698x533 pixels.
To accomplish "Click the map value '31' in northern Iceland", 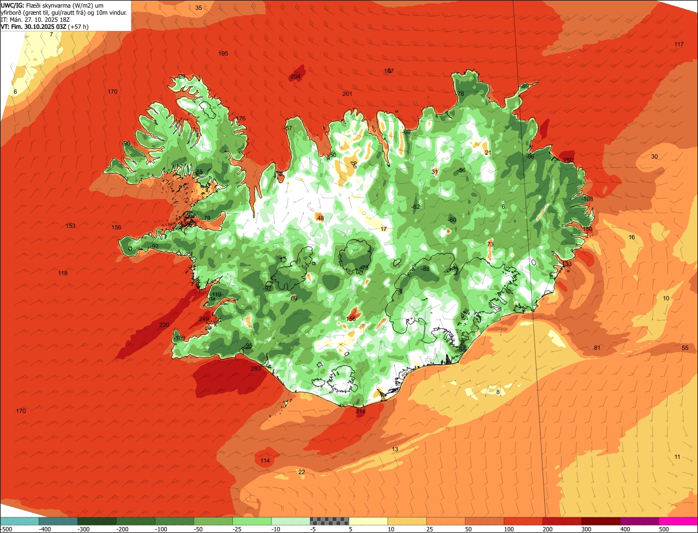I will click(x=435, y=171).
